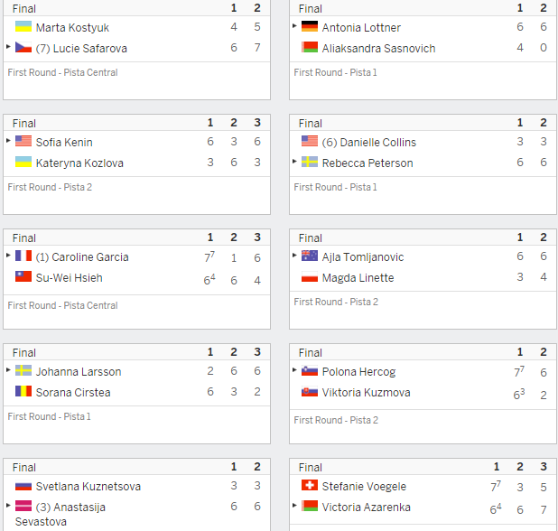Open Johanna Larsson's player page
This screenshot has width=558, height=531.
(x=79, y=371)
